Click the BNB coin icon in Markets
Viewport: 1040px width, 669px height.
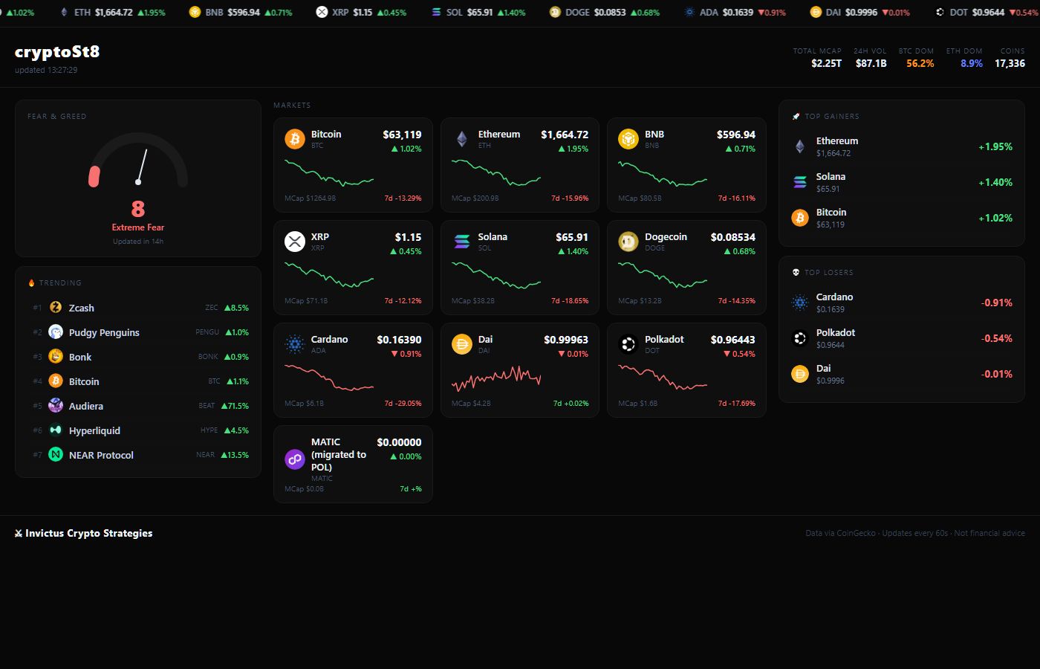coord(628,139)
